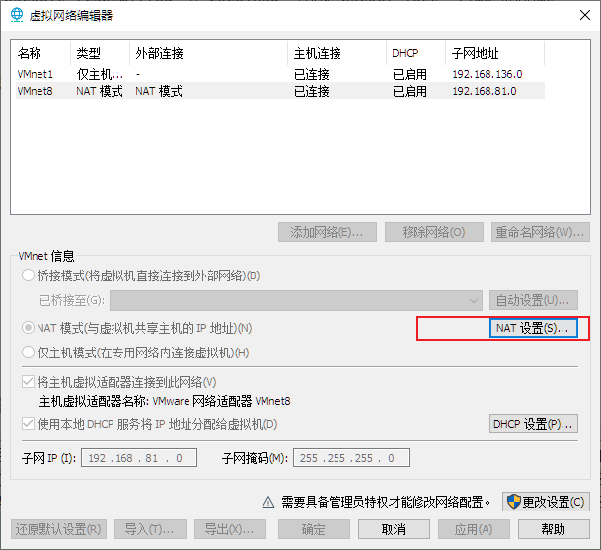Click 仅主机... type cell of VMnet1

pyautogui.click(x=100, y=74)
